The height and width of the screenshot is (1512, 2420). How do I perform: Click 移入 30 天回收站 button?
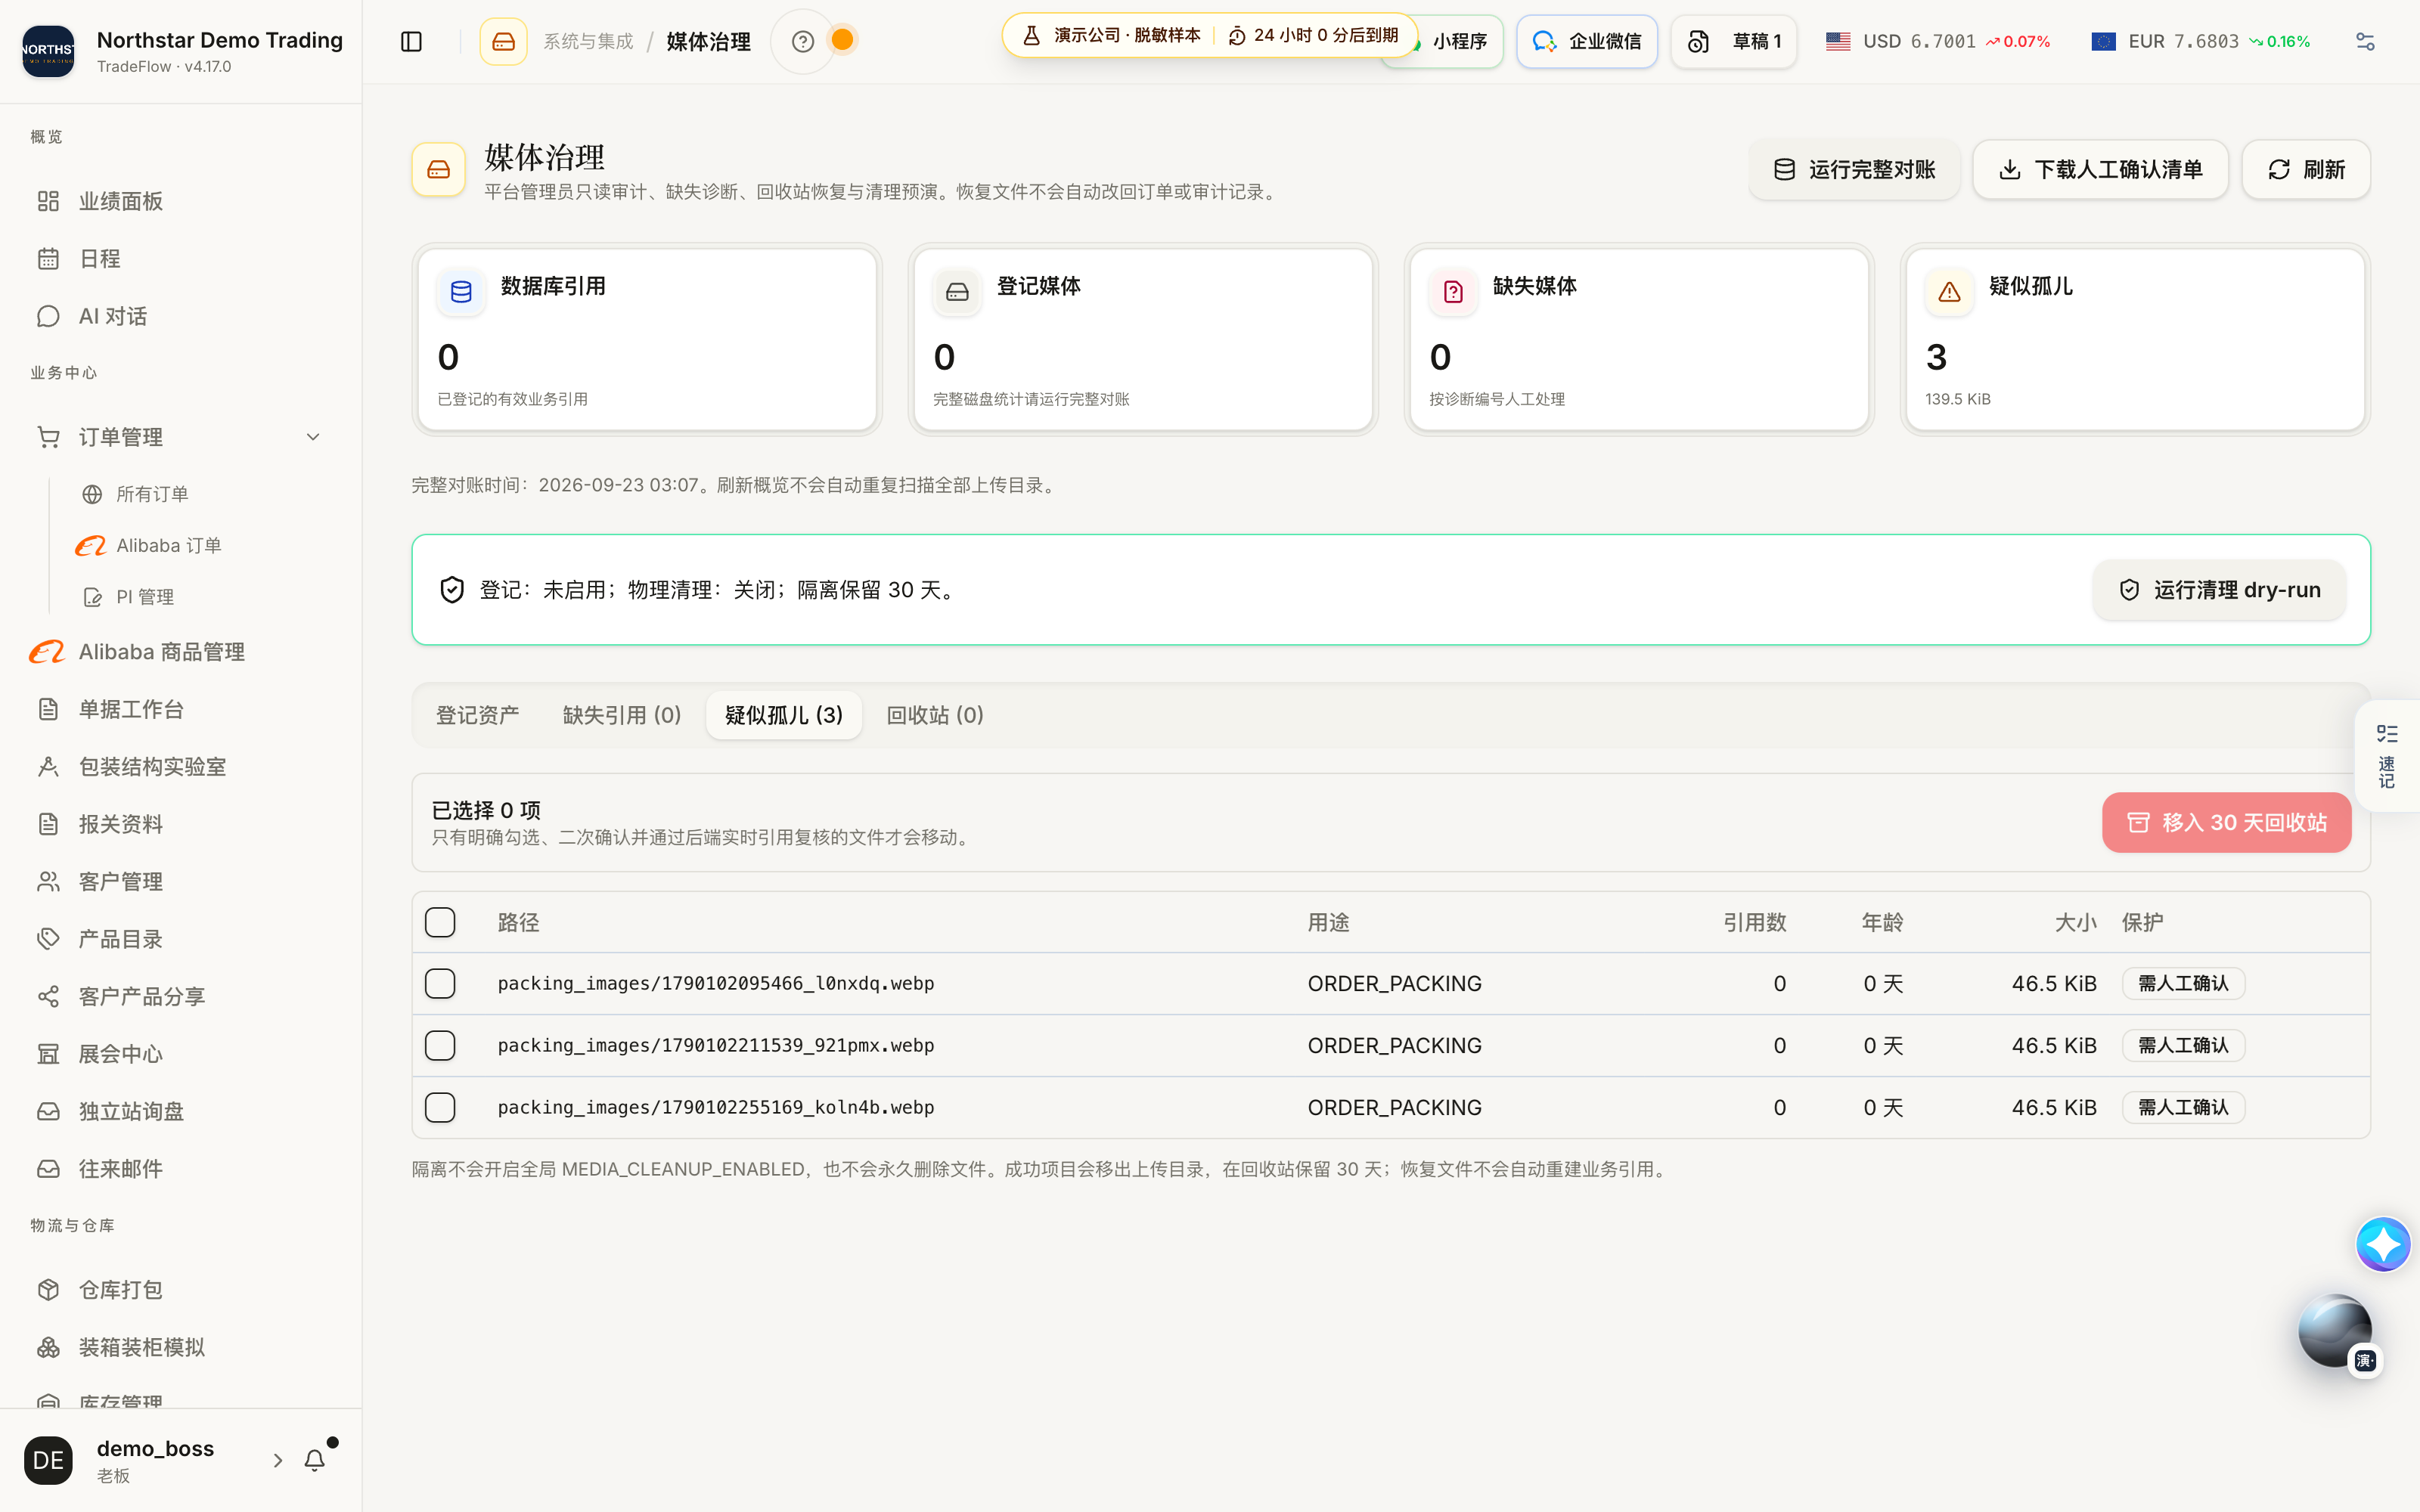(x=2226, y=822)
